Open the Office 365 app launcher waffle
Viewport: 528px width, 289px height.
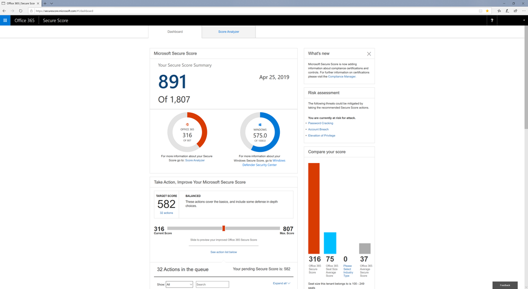[5, 20]
